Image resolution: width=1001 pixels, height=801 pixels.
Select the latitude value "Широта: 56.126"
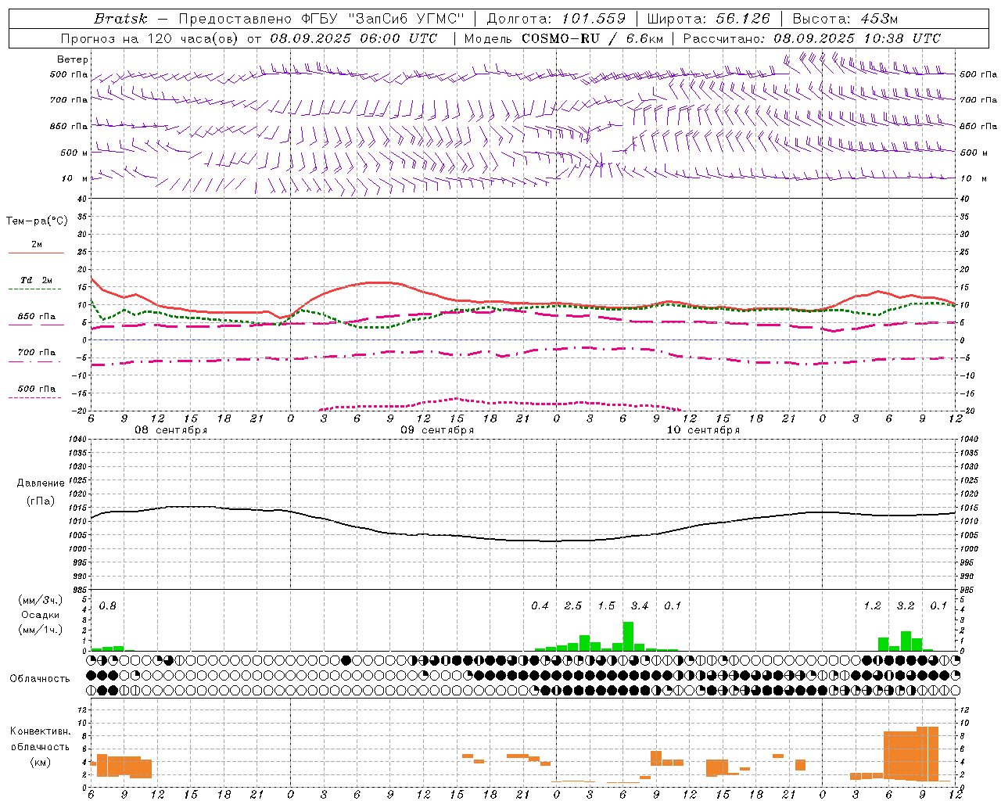(x=709, y=18)
